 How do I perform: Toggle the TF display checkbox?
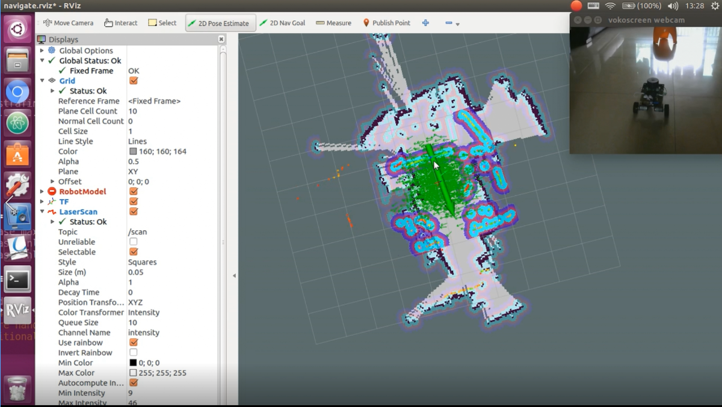click(134, 201)
